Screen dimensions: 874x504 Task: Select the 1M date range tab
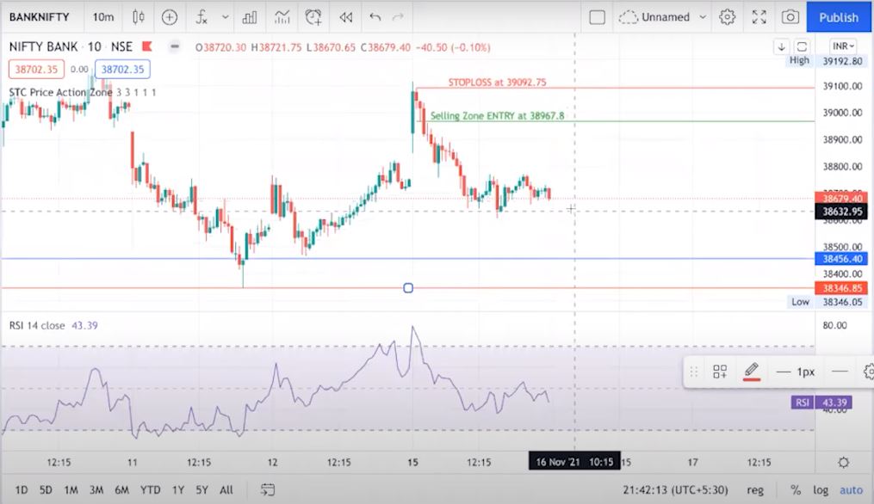(71, 489)
